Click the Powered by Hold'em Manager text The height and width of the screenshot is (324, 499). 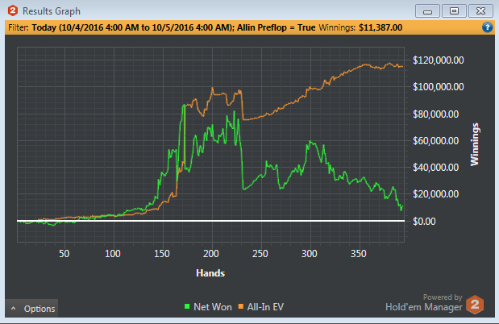tap(424, 302)
